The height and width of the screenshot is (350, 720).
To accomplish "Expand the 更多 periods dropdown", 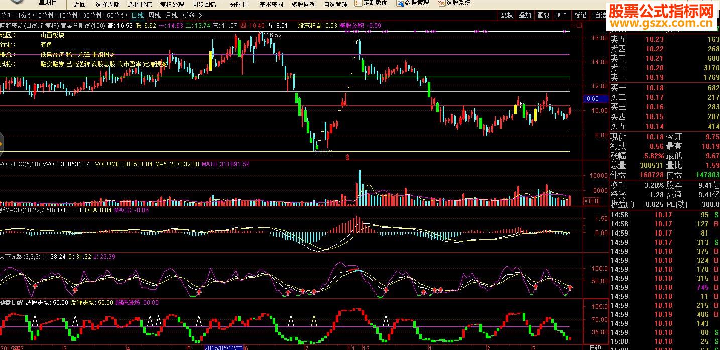I will [192, 16].
